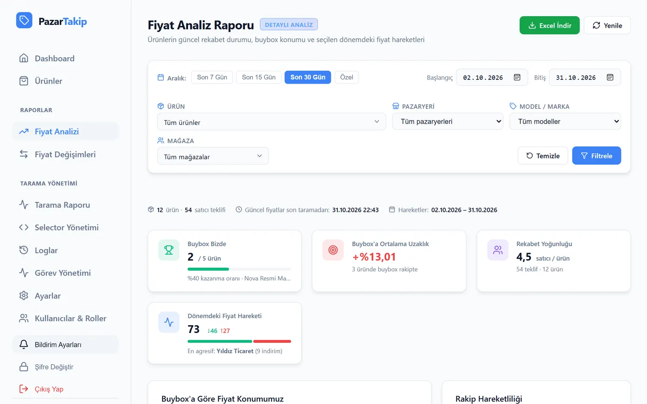Apply filters with the Filtrele button
The image size is (647, 404).
[597, 156]
